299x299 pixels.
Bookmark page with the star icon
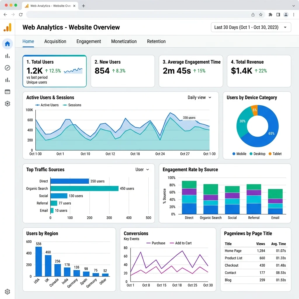(x=261, y=15)
